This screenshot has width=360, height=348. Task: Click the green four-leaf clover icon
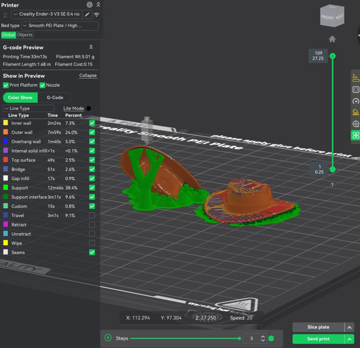pos(356,135)
